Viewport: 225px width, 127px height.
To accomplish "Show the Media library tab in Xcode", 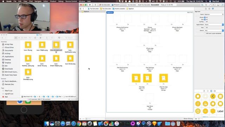I will (x=215, y=91).
